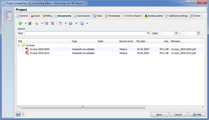This screenshot has width=209, height=120.
Task: Click the horizontal scrollbar thumb
Action: tap(83, 107)
